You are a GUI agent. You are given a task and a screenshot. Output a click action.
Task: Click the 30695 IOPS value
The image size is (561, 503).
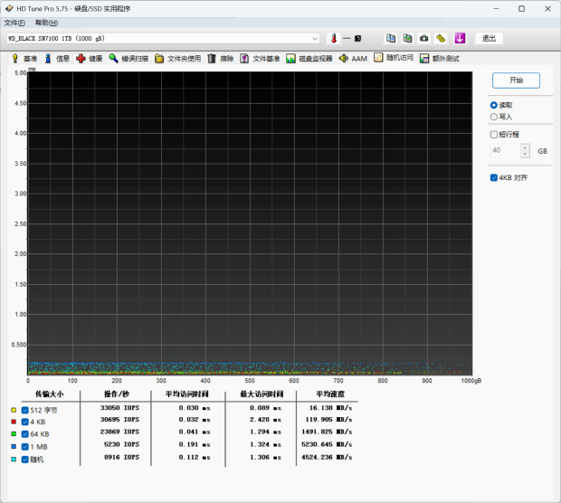tap(119, 419)
